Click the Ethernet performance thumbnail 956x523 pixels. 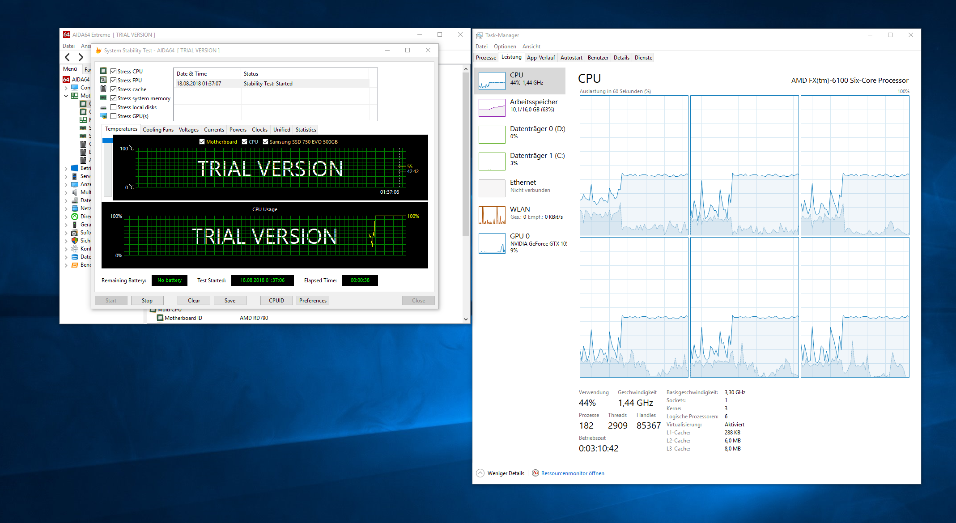coord(492,188)
